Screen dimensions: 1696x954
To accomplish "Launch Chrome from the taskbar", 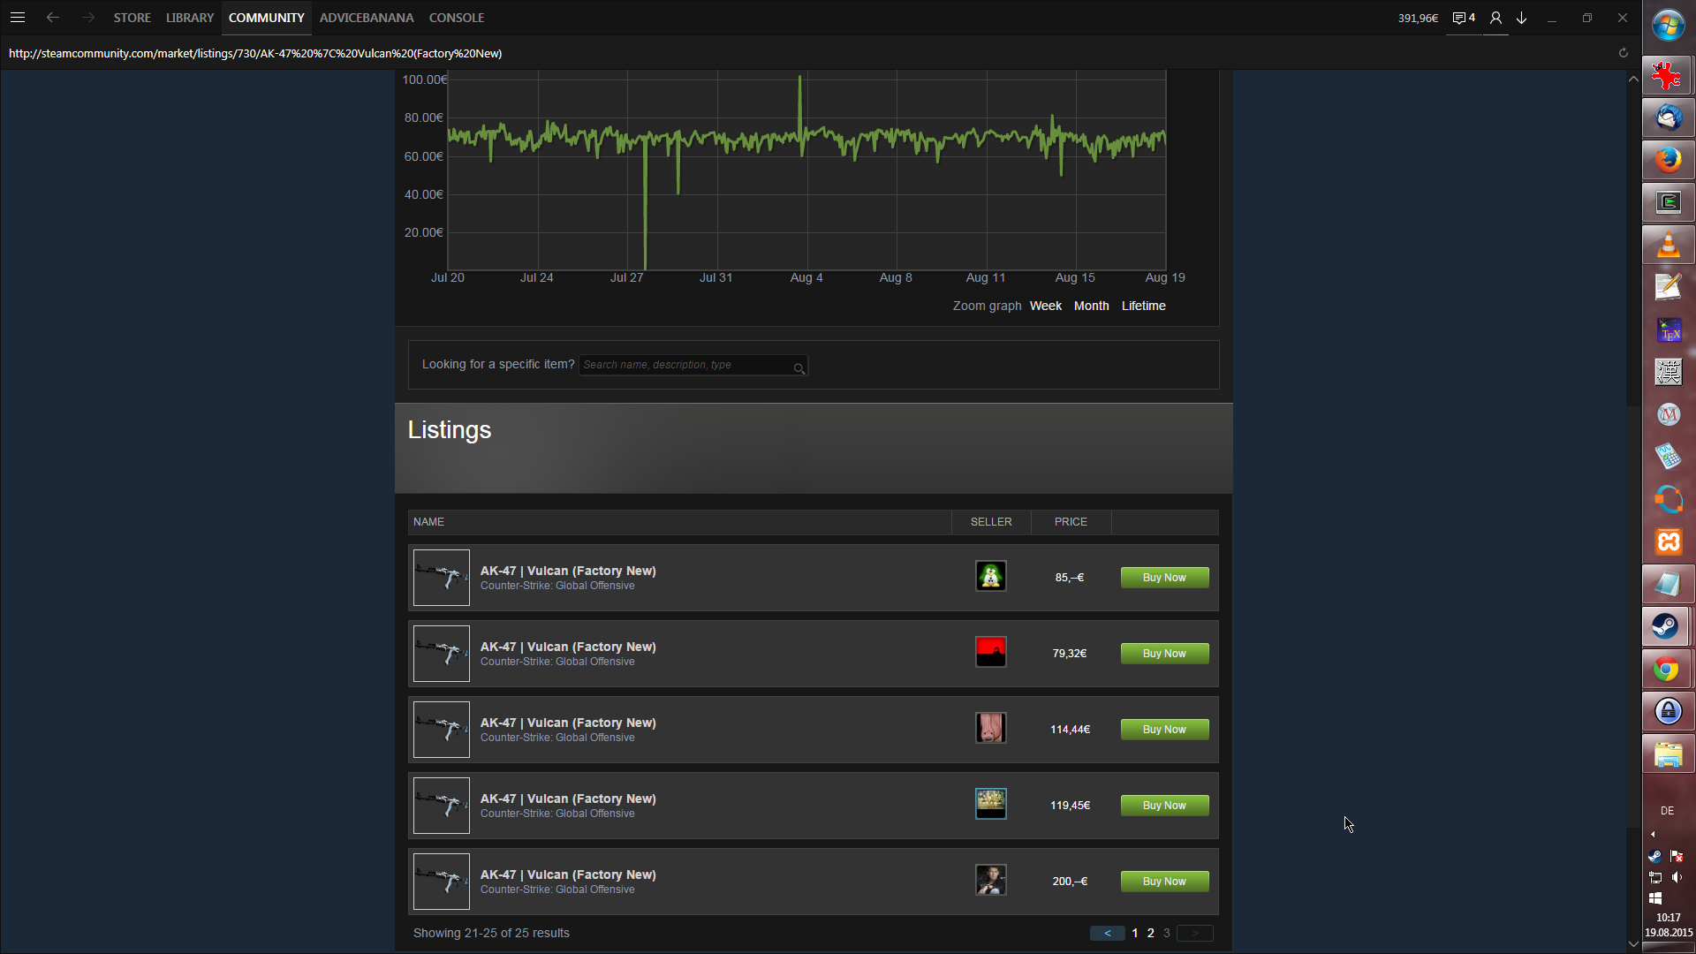I will [x=1668, y=670].
